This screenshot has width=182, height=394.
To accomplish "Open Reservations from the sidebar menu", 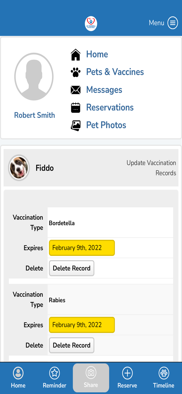I will pos(110,107).
